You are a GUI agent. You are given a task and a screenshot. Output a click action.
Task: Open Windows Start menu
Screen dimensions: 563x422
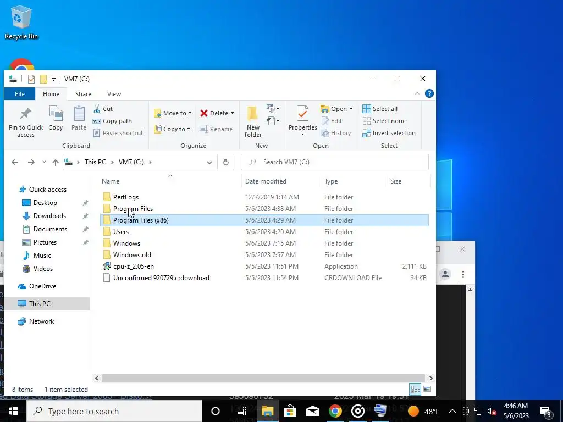point(13,411)
